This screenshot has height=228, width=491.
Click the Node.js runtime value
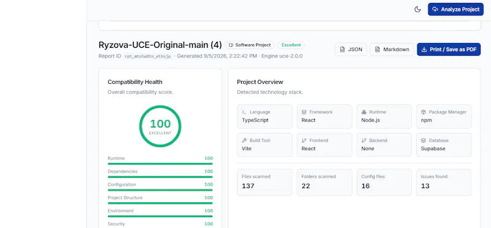[x=371, y=120]
